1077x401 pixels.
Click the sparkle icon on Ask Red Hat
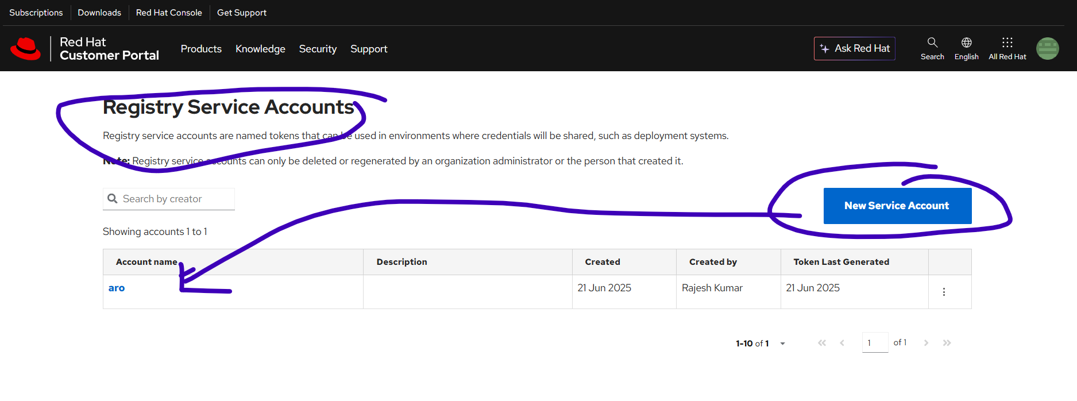(825, 49)
